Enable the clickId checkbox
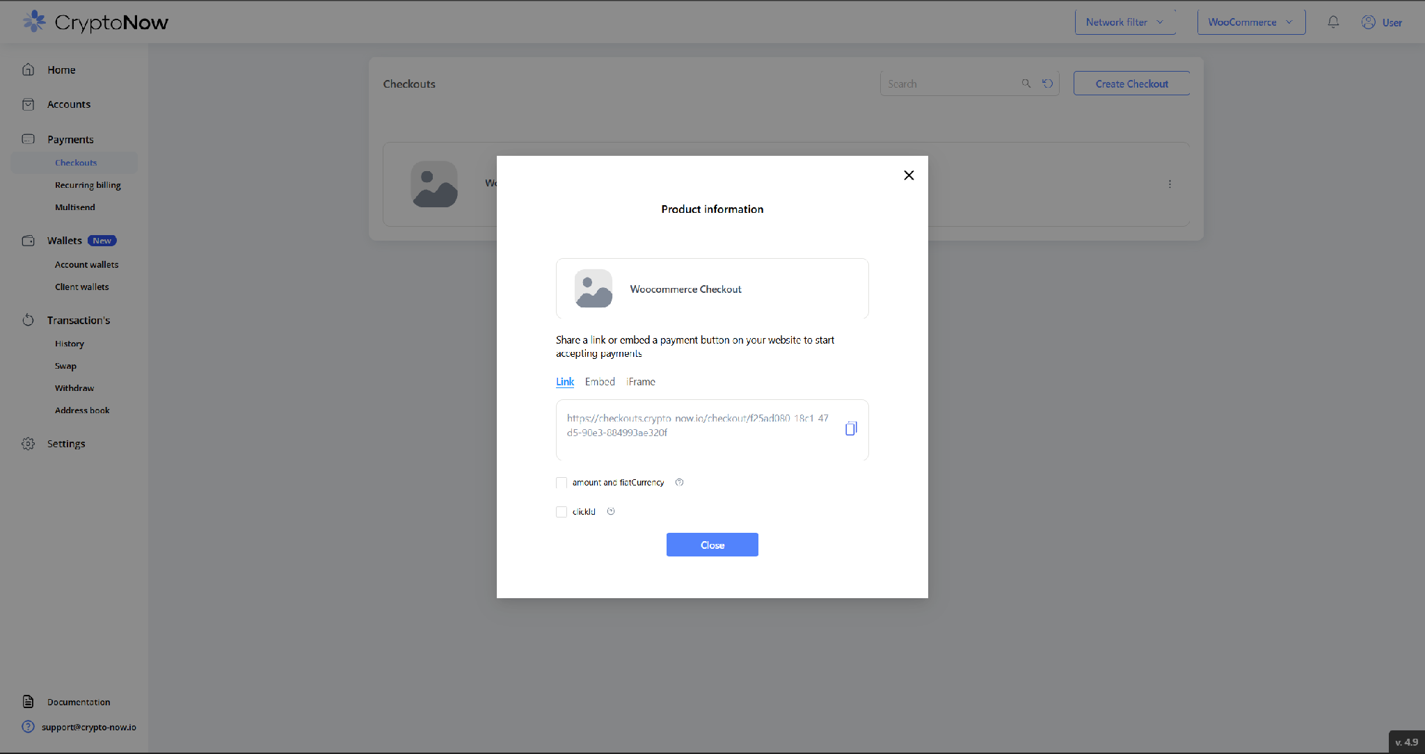This screenshot has width=1425, height=754. coord(562,512)
